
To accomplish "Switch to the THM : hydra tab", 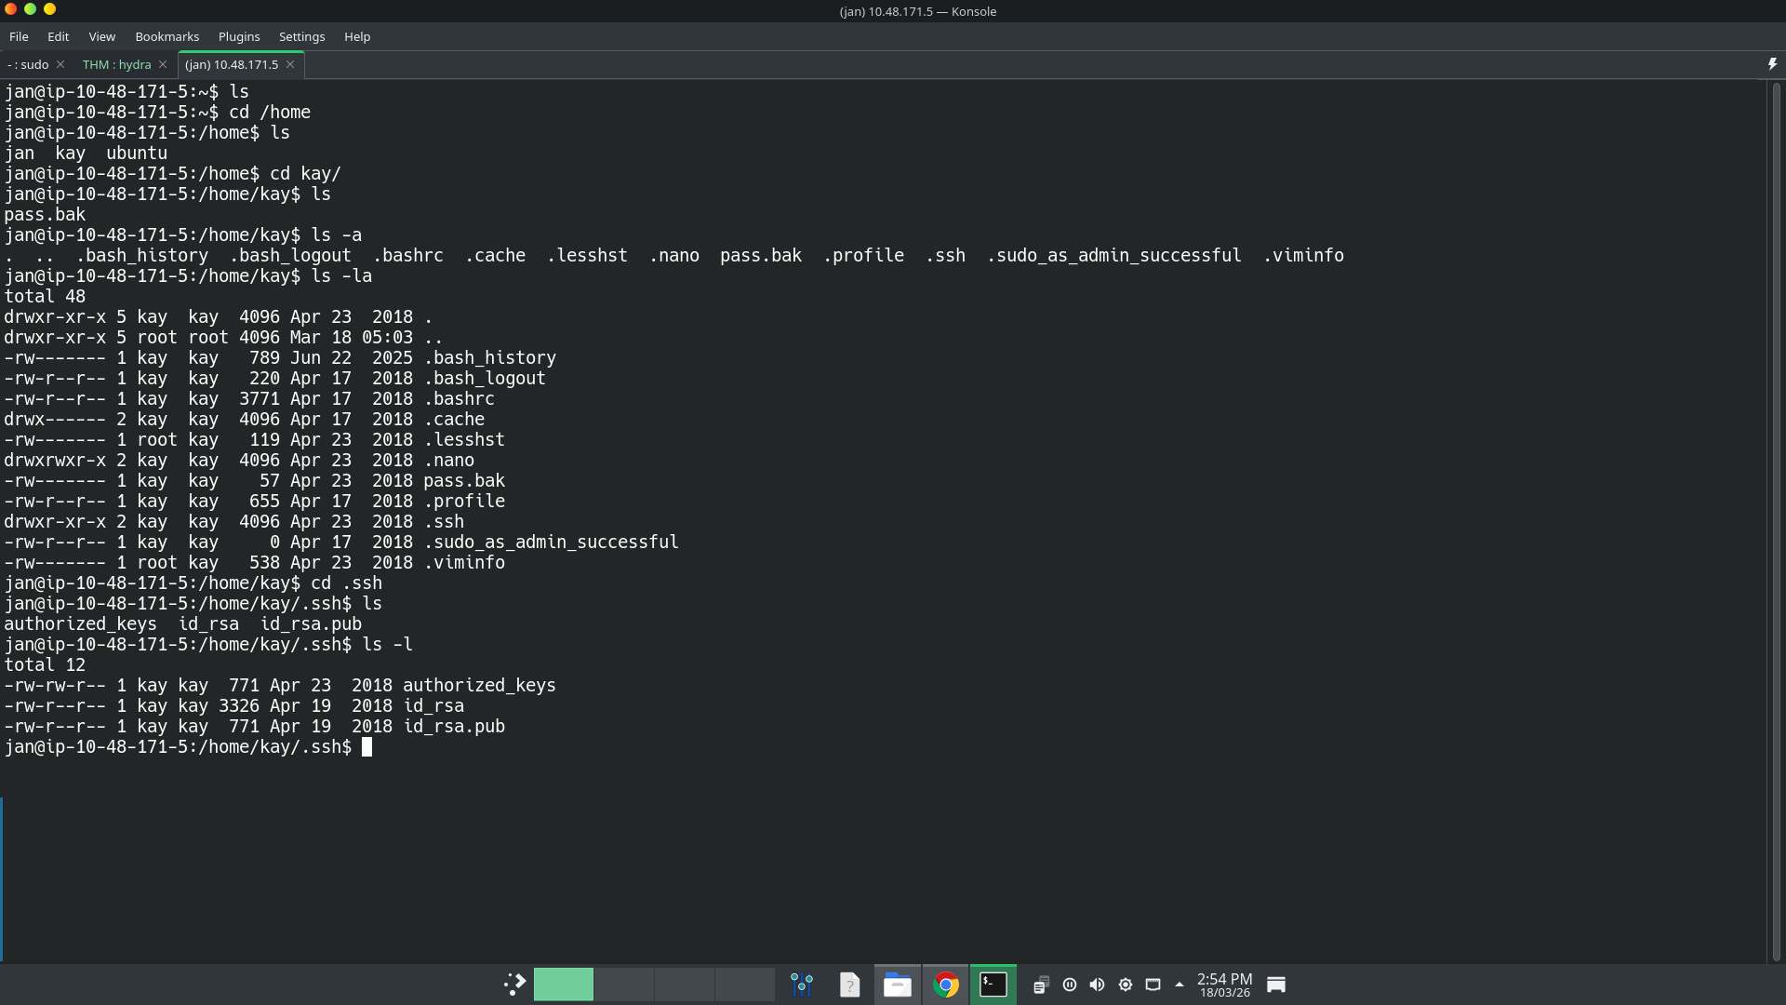I will coord(117,64).
